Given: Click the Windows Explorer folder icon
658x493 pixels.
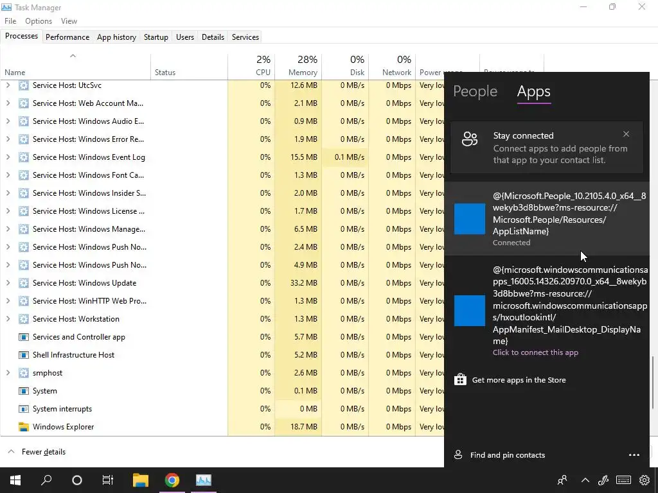Looking at the screenshot, I should pyautogui.click(x=24, y=427).
